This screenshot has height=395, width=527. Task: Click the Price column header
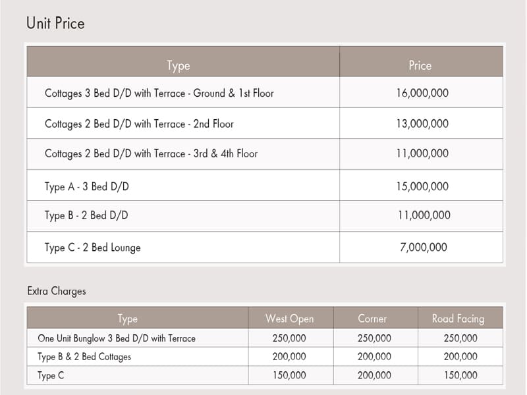coord(420,65)
